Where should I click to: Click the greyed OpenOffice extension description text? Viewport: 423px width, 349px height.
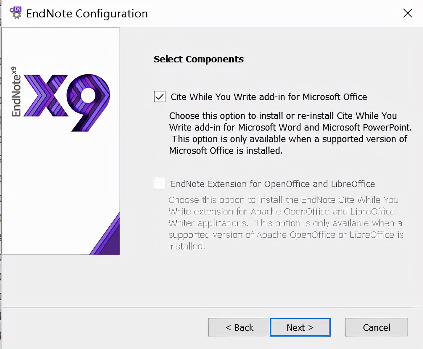(286, 223)
